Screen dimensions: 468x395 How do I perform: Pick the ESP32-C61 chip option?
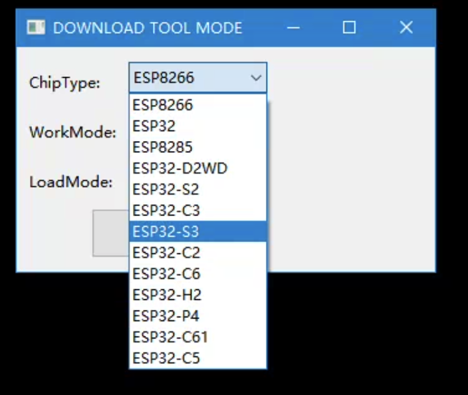tap(197, 337)
